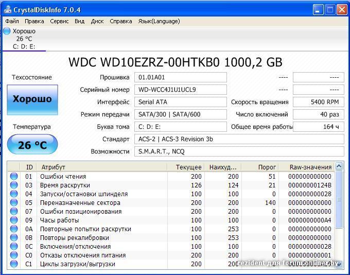
Task: Click the Возможности field S.M.A.R.T., NCQ
Action: (x=239, y=151)
